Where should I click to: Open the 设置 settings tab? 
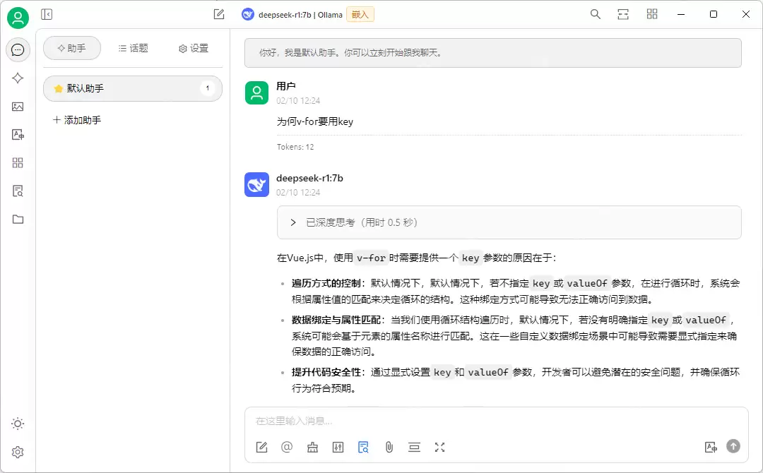(191, 48)
